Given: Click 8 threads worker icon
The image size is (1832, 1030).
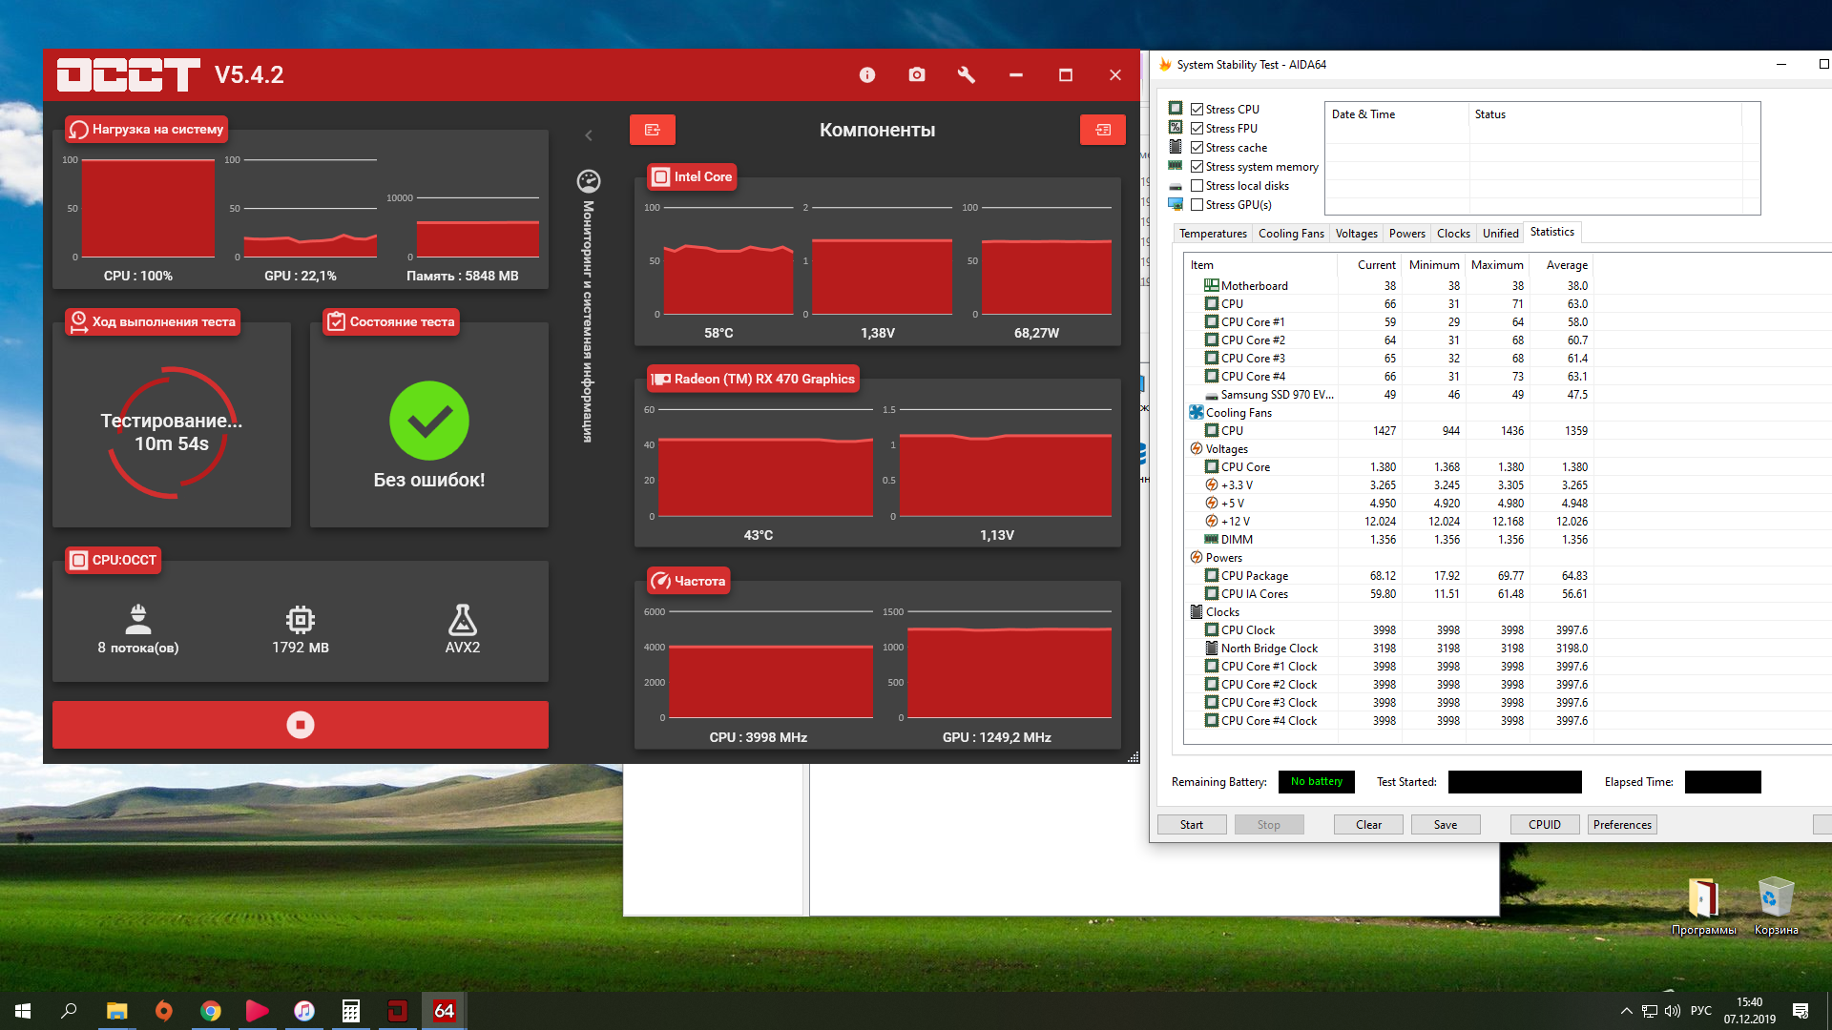Looking at the screenshot, I should click(x=138, y=620).
